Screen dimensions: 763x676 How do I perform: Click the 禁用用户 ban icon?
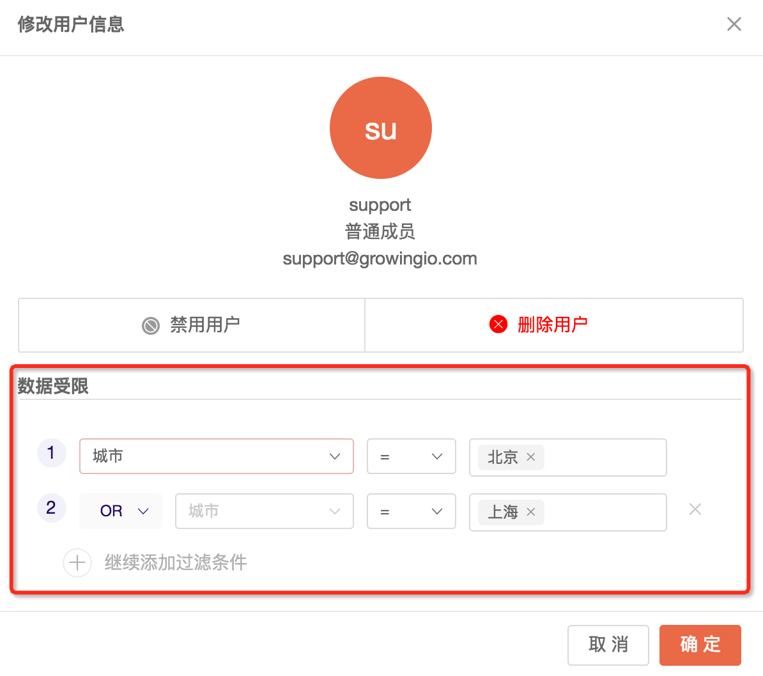[x=151, y=326]
